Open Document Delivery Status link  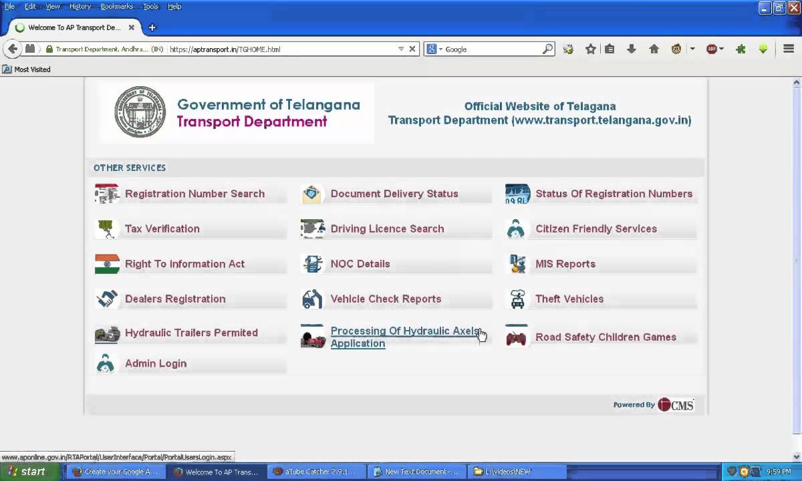click(394, 194)
